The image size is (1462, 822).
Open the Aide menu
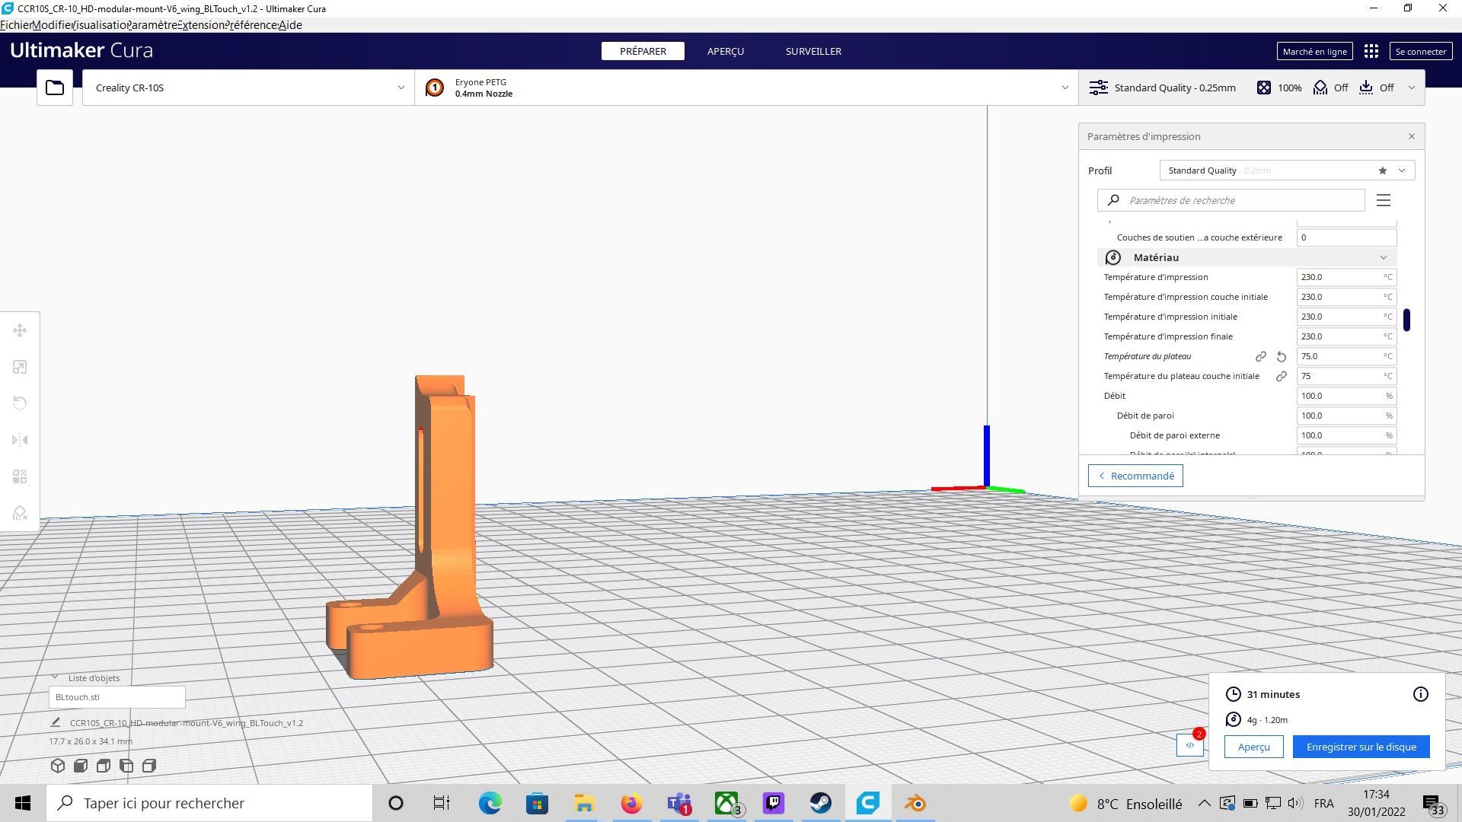[290, 24]
